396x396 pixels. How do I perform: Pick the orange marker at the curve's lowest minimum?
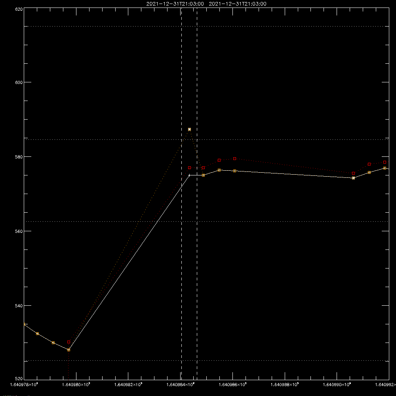(x=69, y=350)
